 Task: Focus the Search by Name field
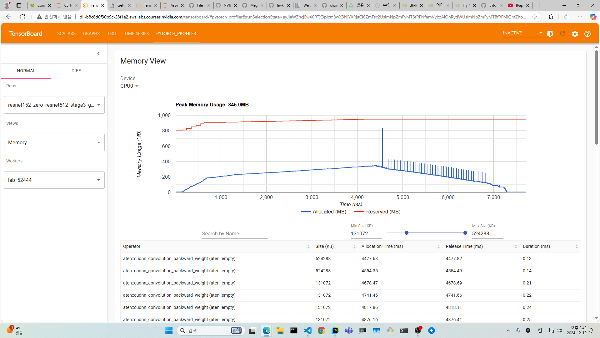click(x=235, y=234)
